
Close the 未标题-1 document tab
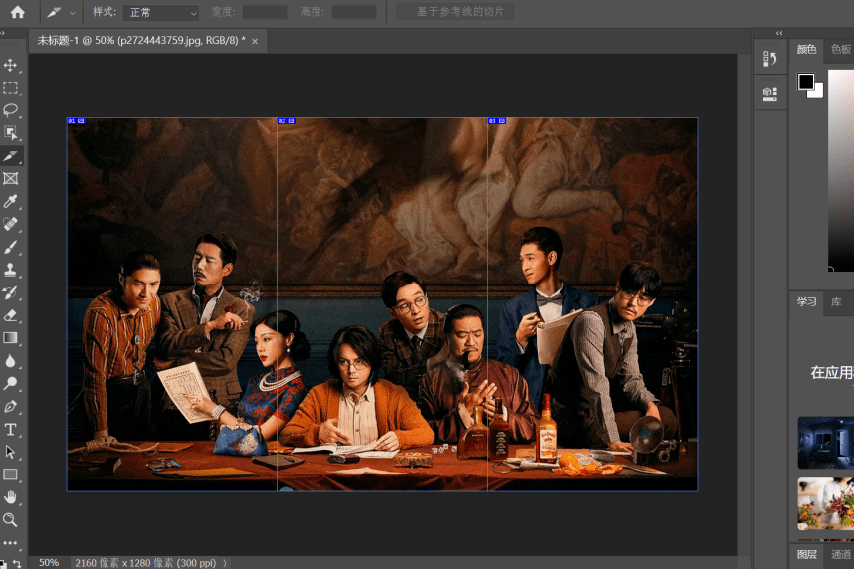point(255,41)
